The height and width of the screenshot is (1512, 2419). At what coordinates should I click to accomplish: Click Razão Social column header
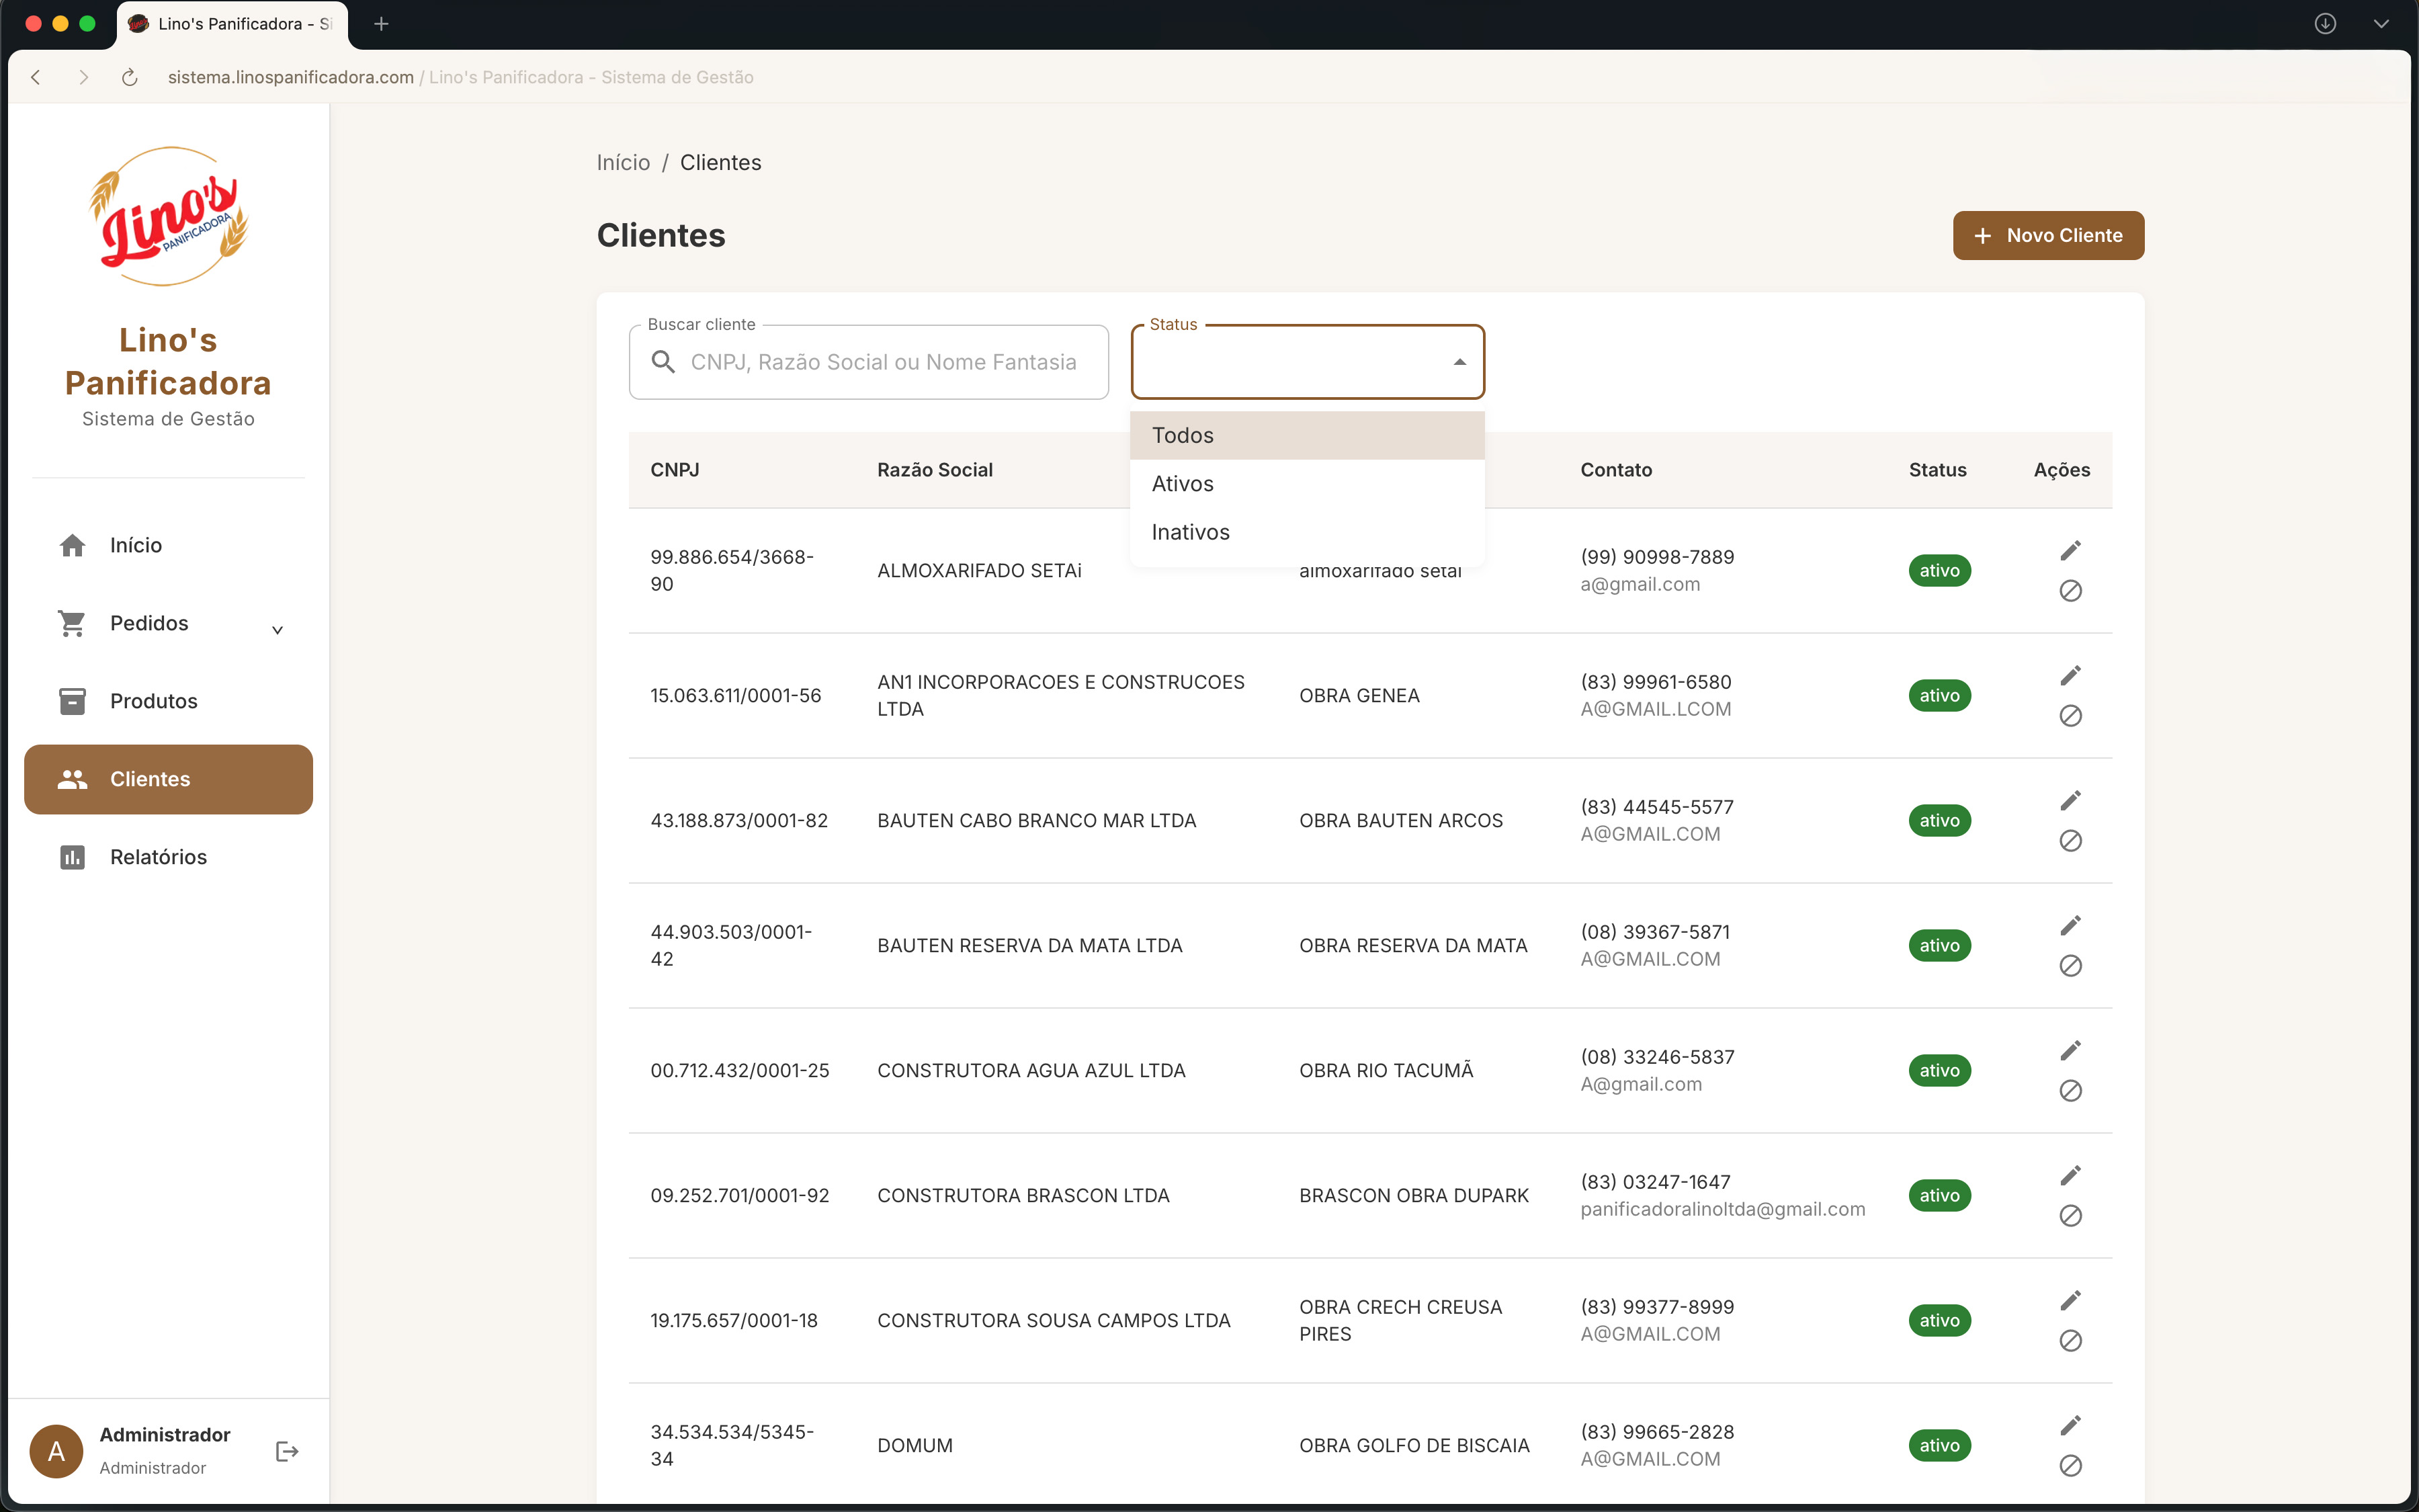(935, 470)
